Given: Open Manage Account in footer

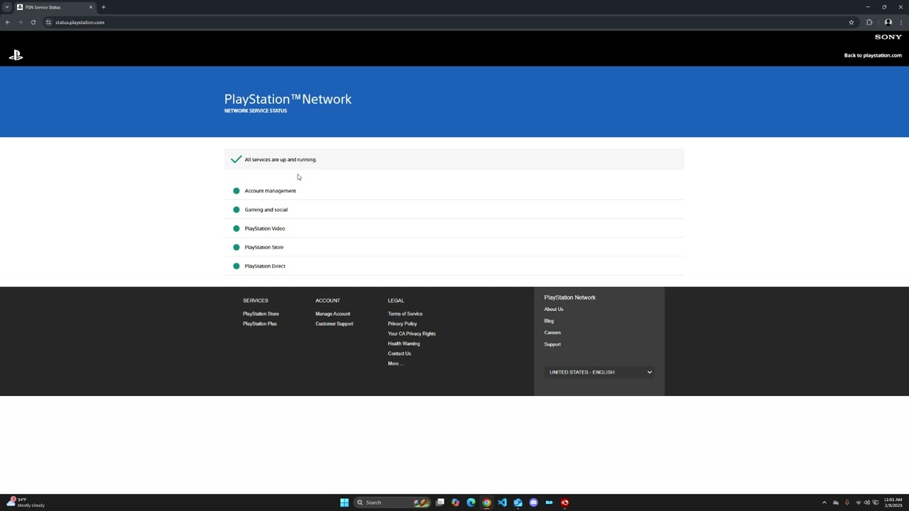Looking at the screenshot, I should click(x=332, y=314).
